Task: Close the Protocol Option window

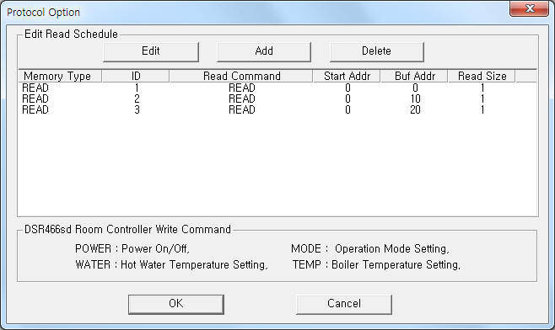Action: pyautogui.click(x=529, y=8)
